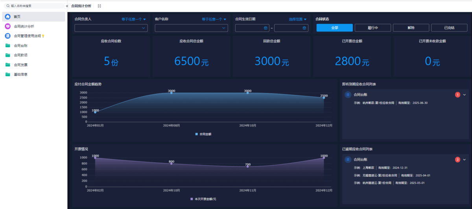472x209 pixels.
Task: Open 杭州帆软-第1份应收合同 record
Action: coord(378,103)
